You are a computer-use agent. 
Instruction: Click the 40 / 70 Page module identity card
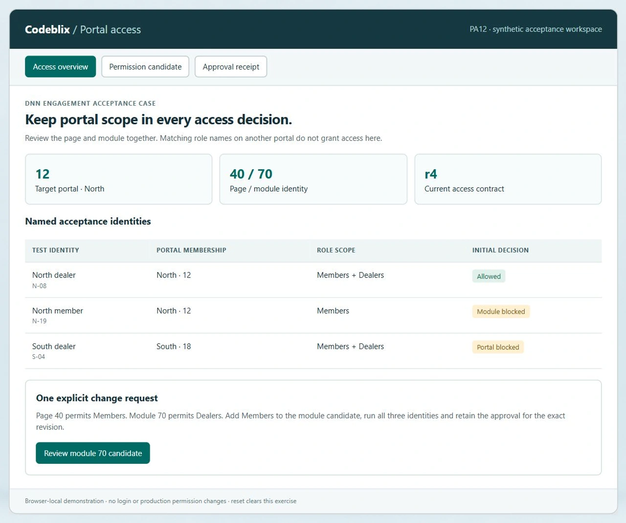tap(313, 179)
